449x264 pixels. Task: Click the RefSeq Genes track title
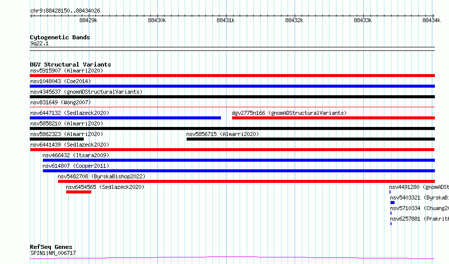point(51,247)
